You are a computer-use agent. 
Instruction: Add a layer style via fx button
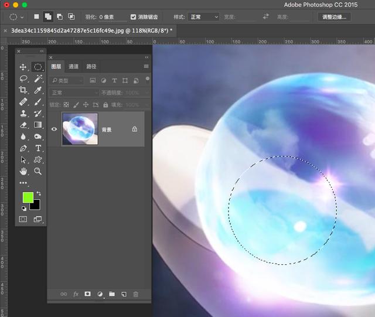click(76, 294)
